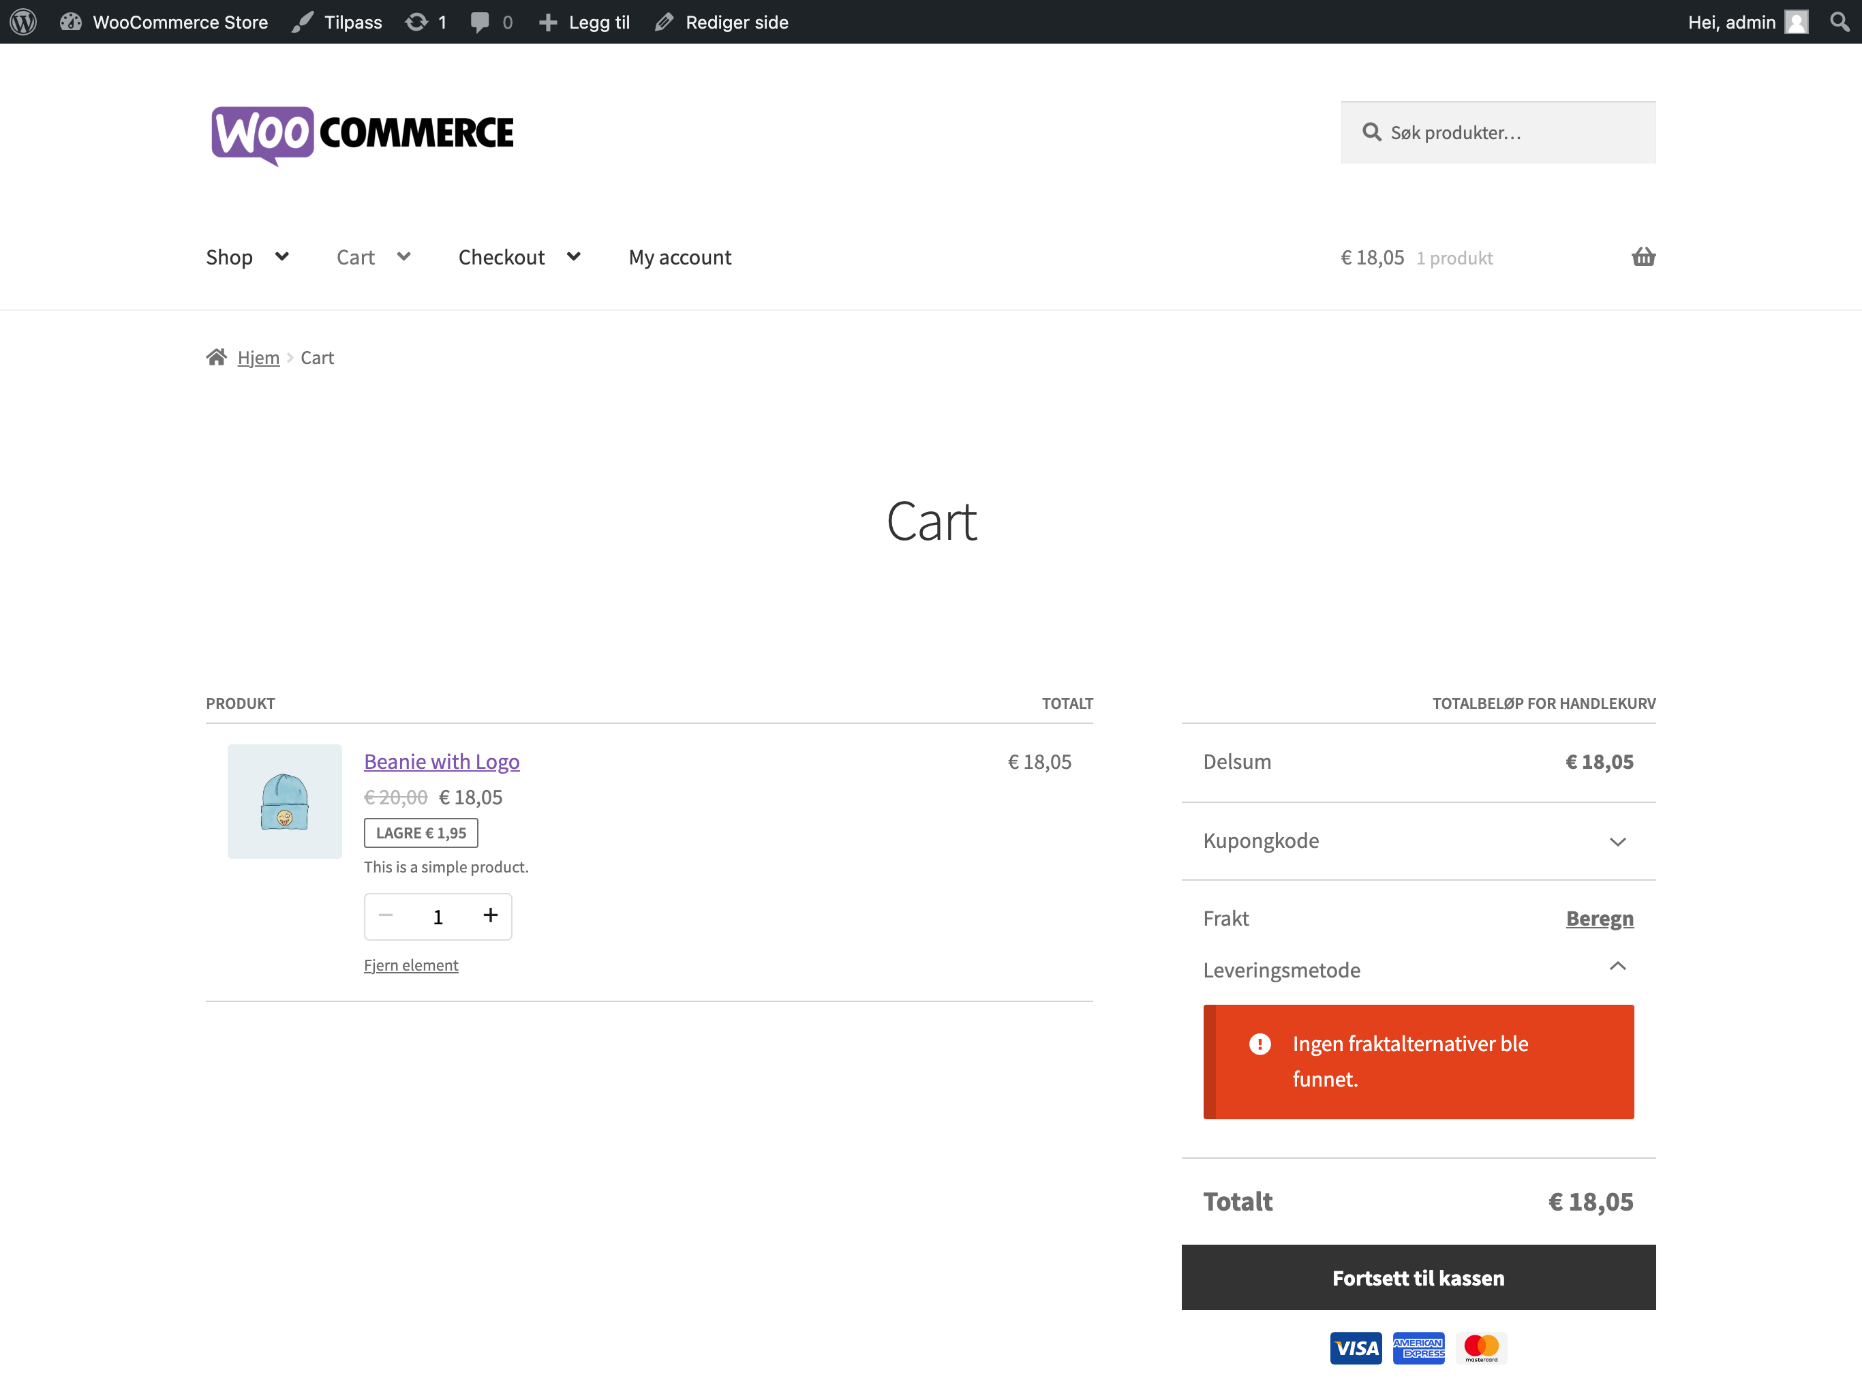Click the Cart breadcrumb text
Viewport: 1862px width, 1396px height.
click(318, 358)
